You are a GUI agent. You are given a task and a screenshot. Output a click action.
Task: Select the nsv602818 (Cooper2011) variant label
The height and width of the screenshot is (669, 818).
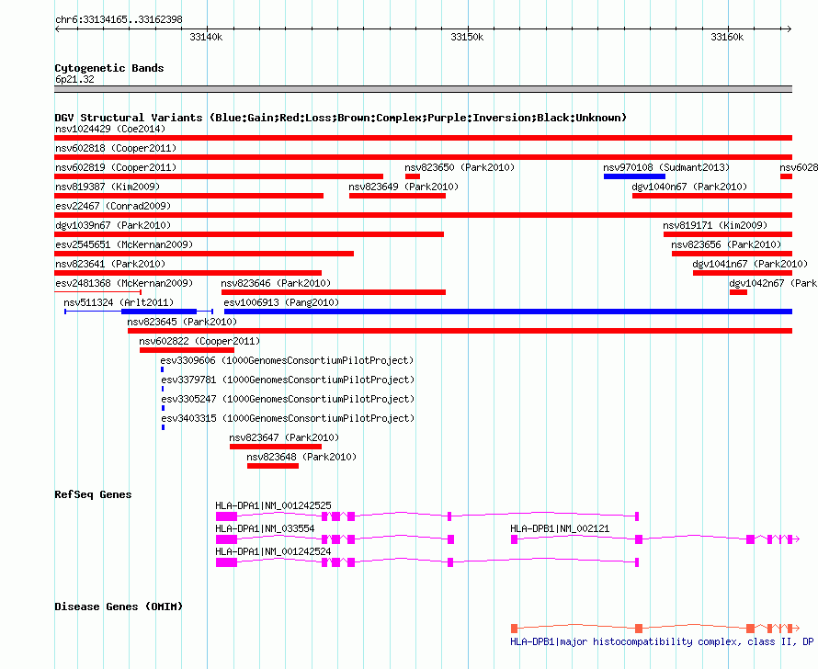click(116, 148)
